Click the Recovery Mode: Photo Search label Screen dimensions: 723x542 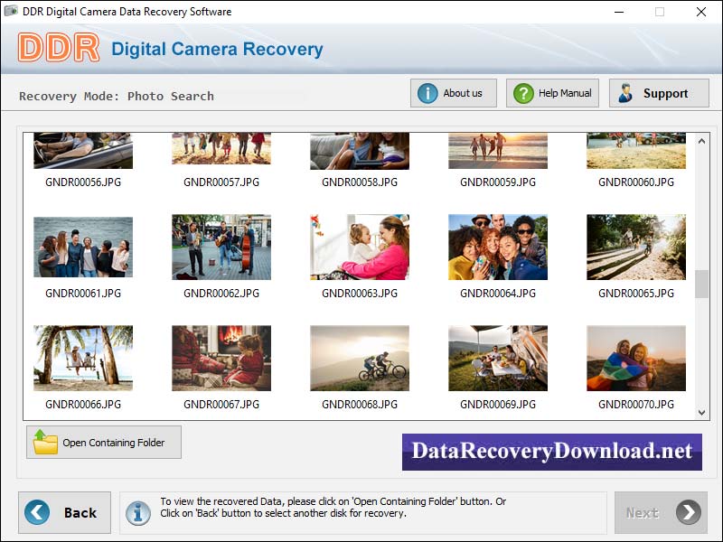[116, 96]
